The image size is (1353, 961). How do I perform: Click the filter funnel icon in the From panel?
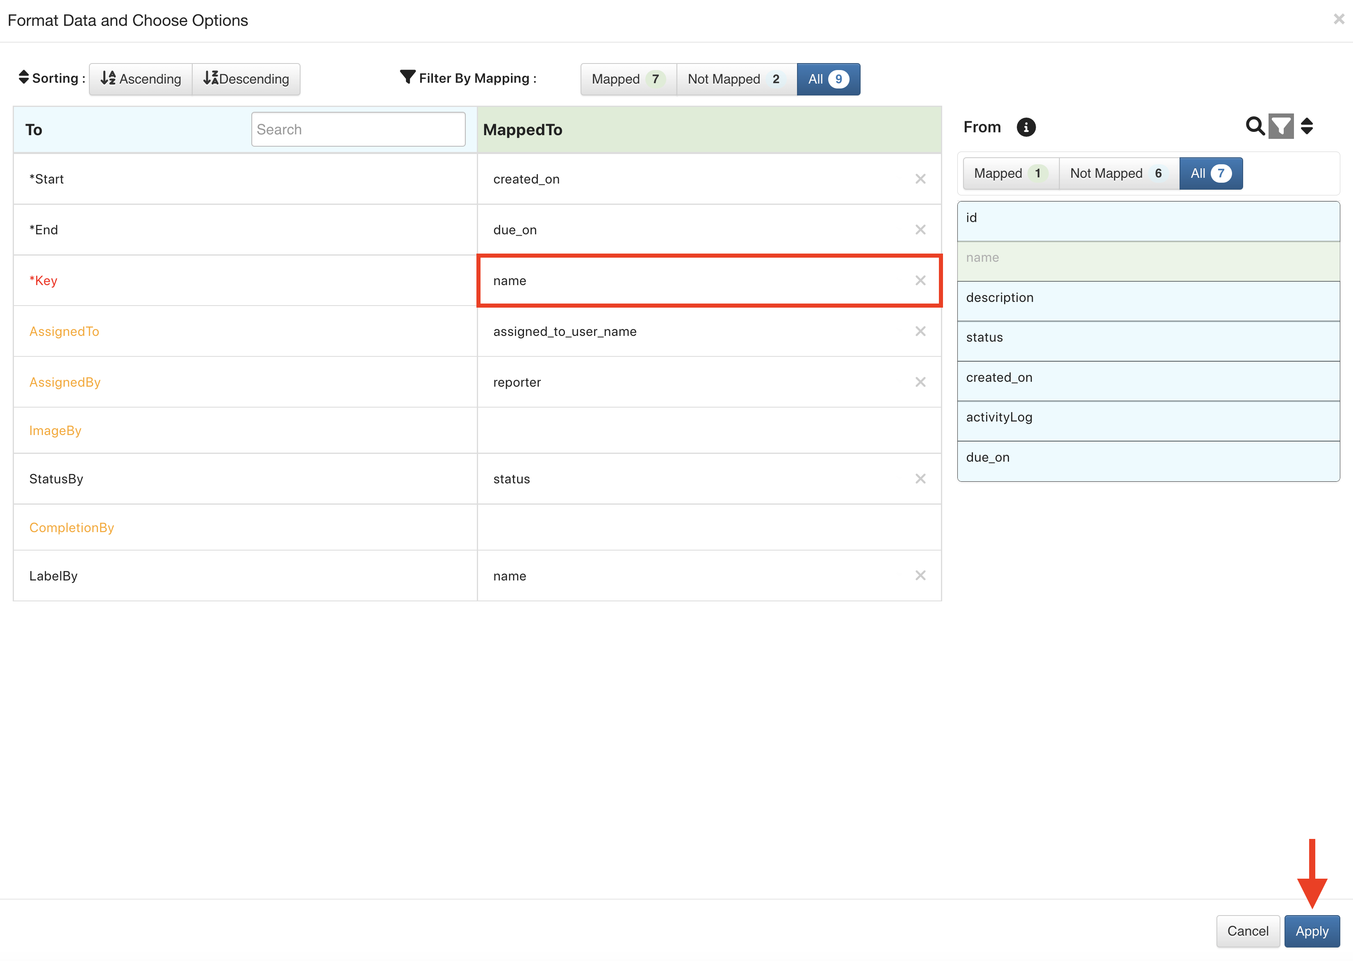pos(1281,126)
